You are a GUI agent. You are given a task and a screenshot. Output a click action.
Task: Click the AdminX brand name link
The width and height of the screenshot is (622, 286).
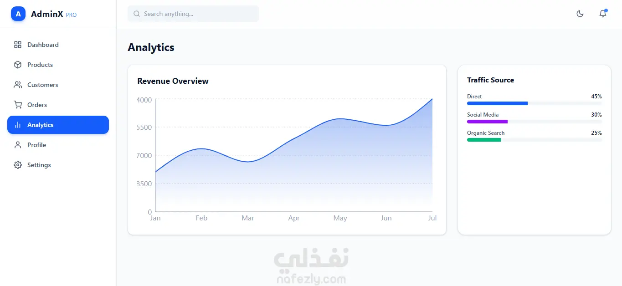(47, 14)
